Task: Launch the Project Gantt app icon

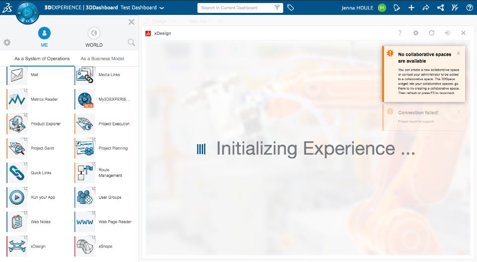Action: tap(17, 148)
